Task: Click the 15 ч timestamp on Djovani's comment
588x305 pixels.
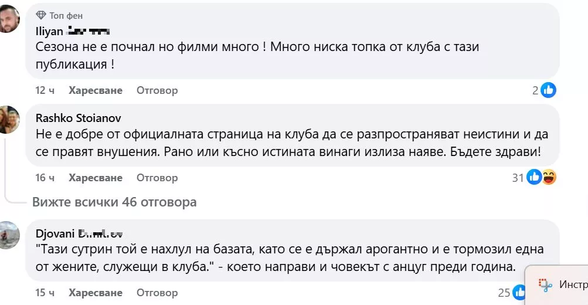Action: [45, 293]
